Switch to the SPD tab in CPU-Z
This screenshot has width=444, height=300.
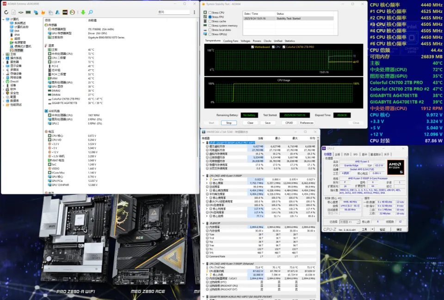[x=356, y=154]
